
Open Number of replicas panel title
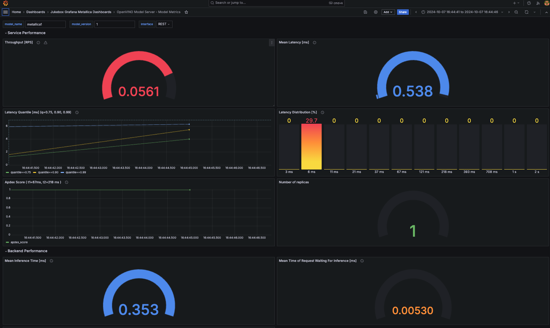pos(294,182)
